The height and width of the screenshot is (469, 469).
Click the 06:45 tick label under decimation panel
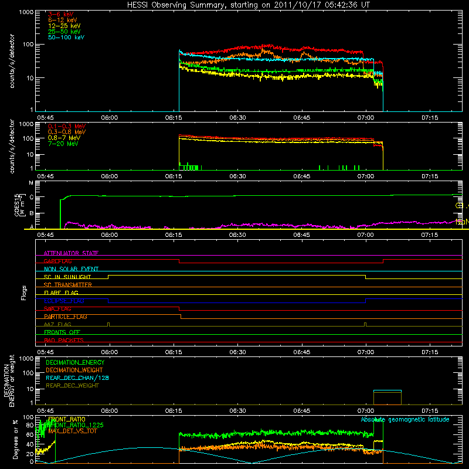[302, 411]
